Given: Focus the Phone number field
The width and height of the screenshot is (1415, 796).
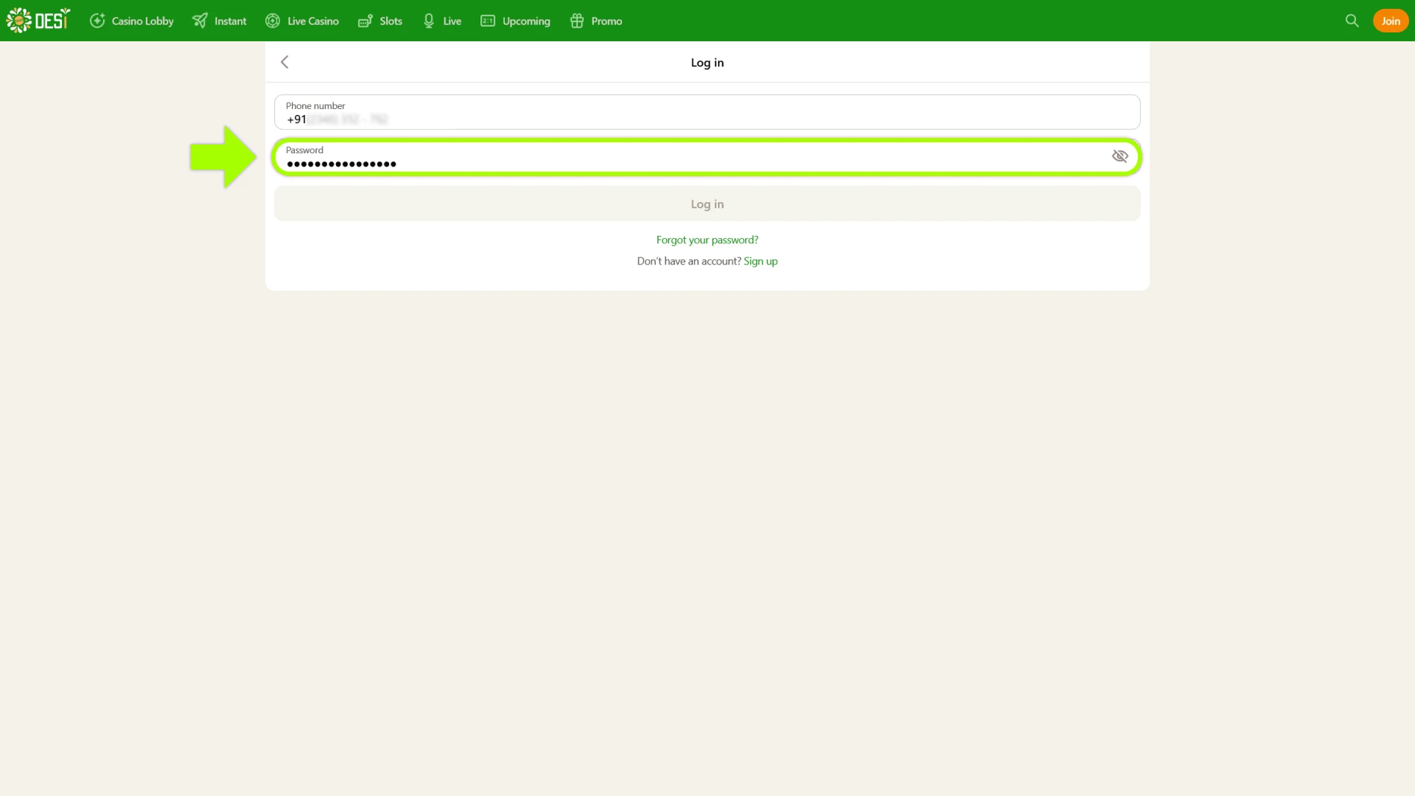Looking at the screenshot, I should (x=706, y=113).
